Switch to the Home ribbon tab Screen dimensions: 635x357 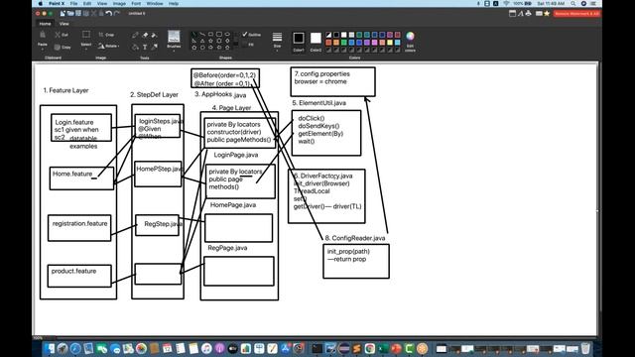click(45, 24)
